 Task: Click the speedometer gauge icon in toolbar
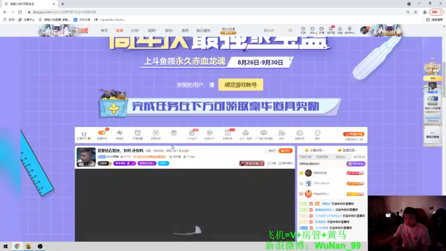point(299,133)
